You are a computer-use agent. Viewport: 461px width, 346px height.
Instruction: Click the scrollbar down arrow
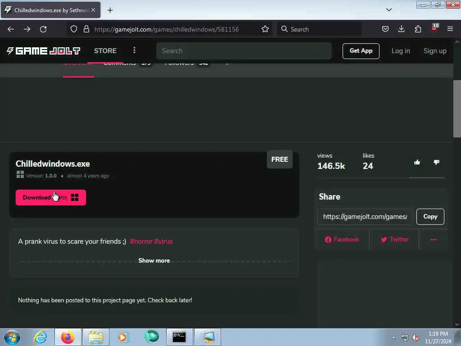click(457, 324)
